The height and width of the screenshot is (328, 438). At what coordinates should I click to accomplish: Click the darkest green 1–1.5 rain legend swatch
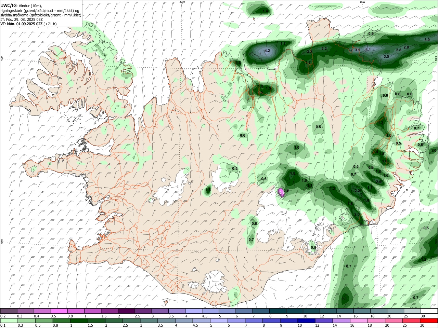[79, 321]
